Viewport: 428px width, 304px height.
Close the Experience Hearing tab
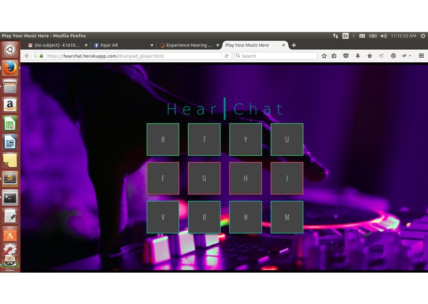[x=217, y=46]
